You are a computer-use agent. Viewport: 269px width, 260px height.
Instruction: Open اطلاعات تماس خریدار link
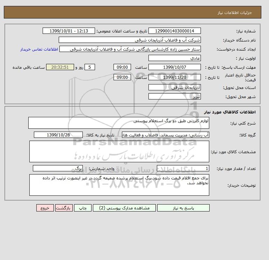[x=39, y=49]
